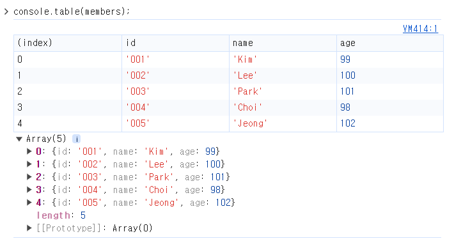Expand array entry 4 with name 'Jeong'

coord(29,202)
